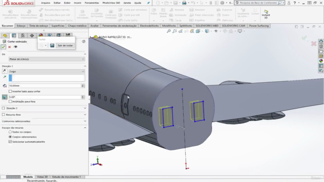Viewport: 324px width, 182px height.
Task: Open the Inserir menu
Action: tap(77, 3)
